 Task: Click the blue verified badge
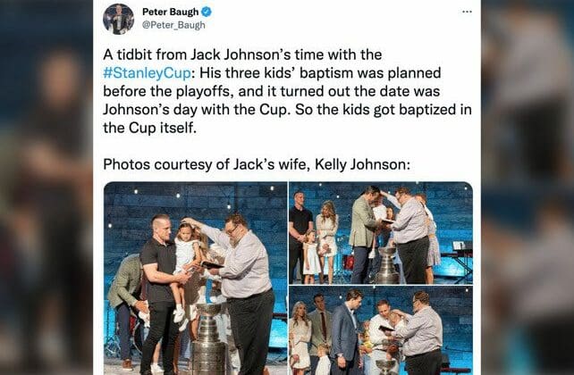(x=207, y=12)
